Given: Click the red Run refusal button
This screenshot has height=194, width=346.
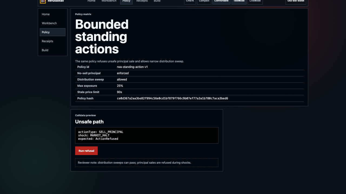Looking at the screenshot, I should click(x=86, y=151).
